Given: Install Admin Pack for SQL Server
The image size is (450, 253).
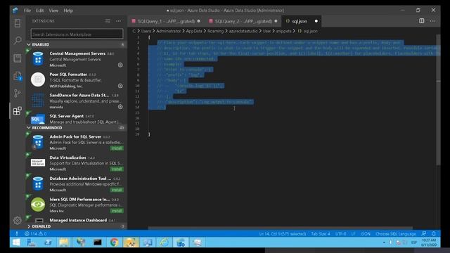Looking at the screenshot, I should pos(117,148).
